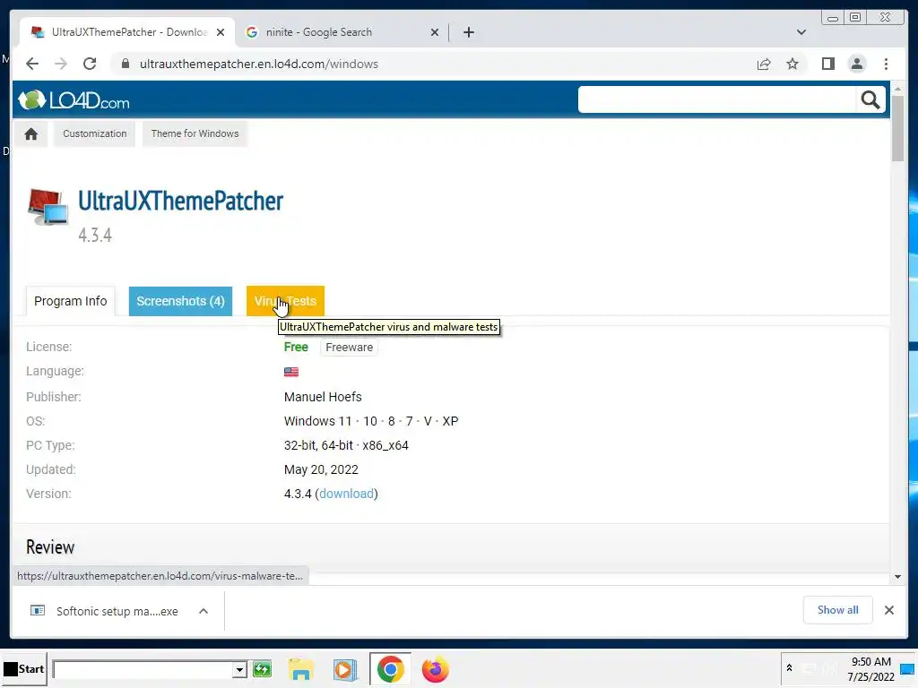
Task: Select the Program Info tab
Action: [x=70, y=301]
